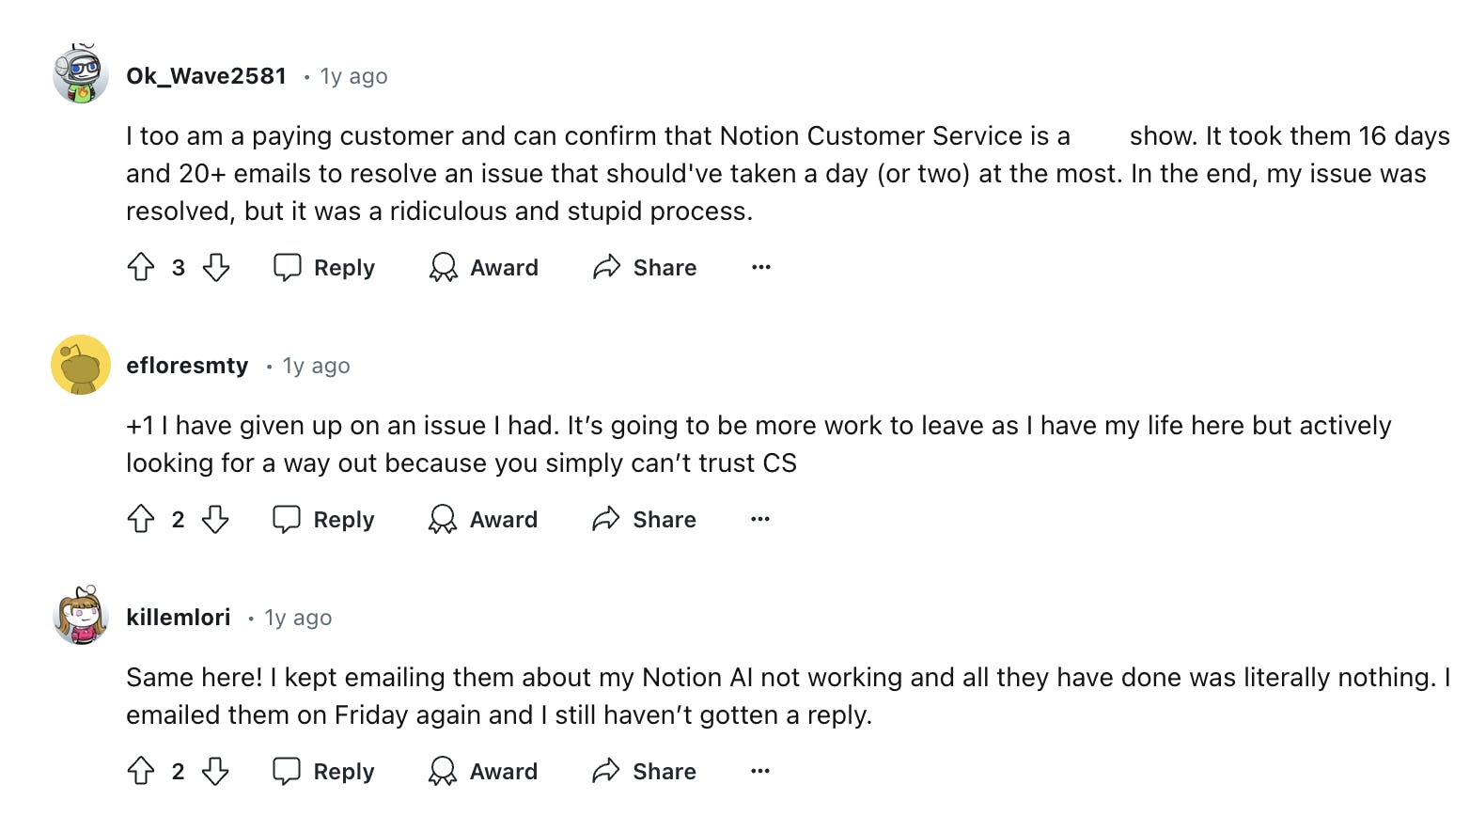The image size is (1470, 831).
Task: Click killemlori's avatar picture
Action: 80,618
